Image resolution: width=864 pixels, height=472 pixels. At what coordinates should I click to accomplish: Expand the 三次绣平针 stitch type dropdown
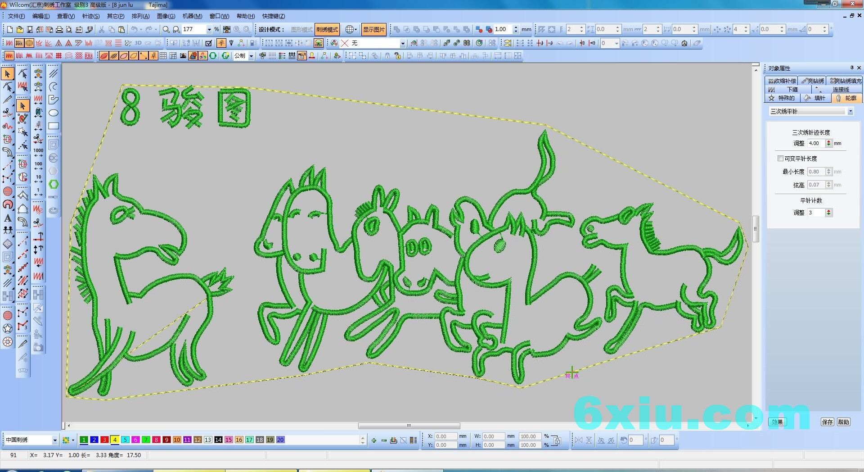(850, 111)
